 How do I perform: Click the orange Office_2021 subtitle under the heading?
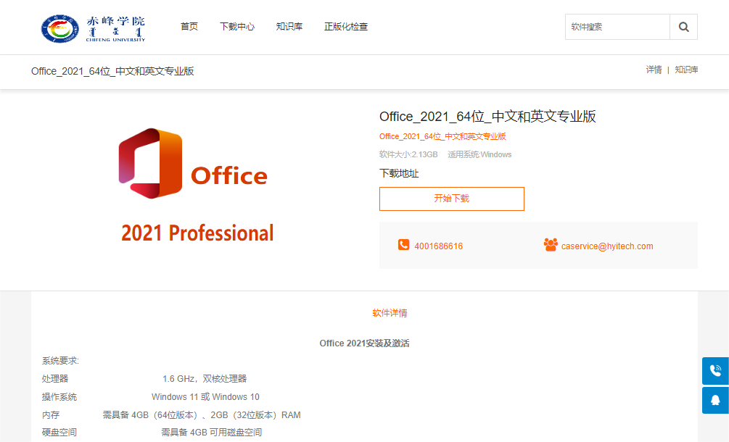click(x=442, y=136)
